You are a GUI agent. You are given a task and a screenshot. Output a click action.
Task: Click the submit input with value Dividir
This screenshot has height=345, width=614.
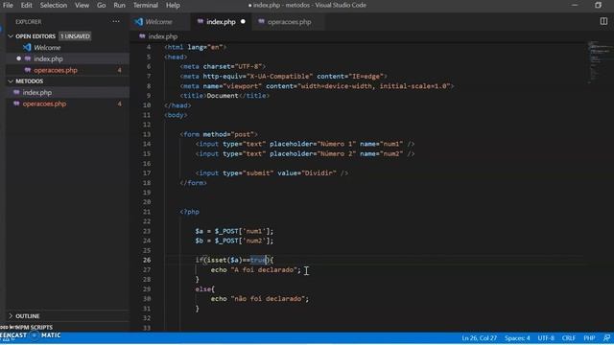[272, 173]
